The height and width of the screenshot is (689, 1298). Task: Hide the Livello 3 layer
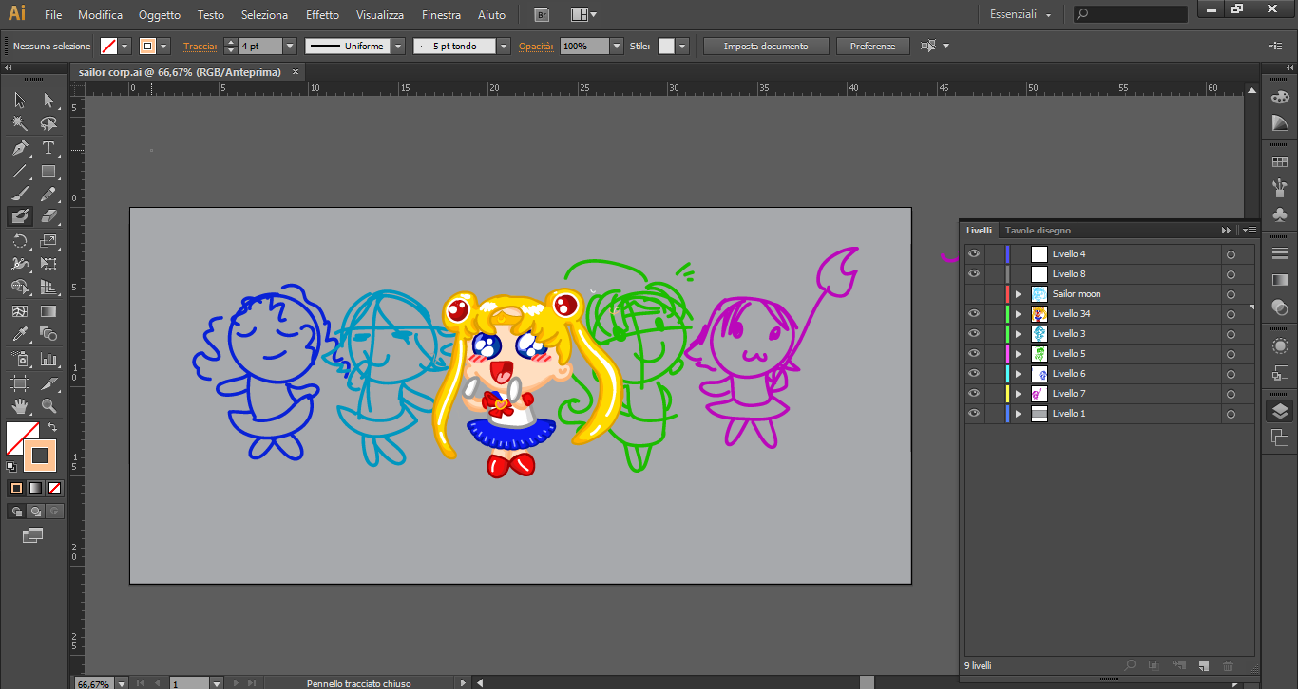point(974,333)
